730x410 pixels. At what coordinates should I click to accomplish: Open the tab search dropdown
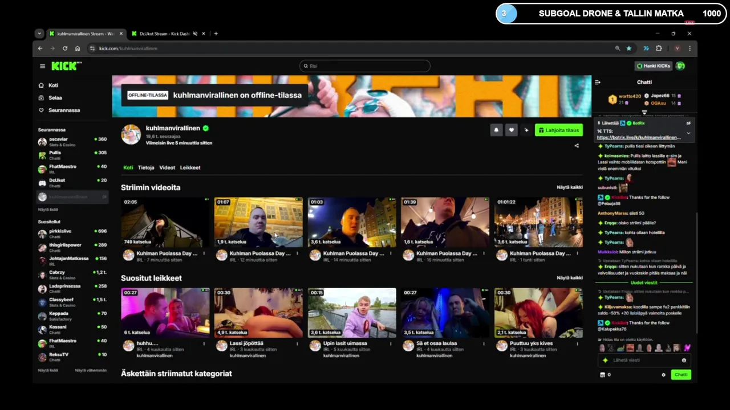(x=39, y=34)
